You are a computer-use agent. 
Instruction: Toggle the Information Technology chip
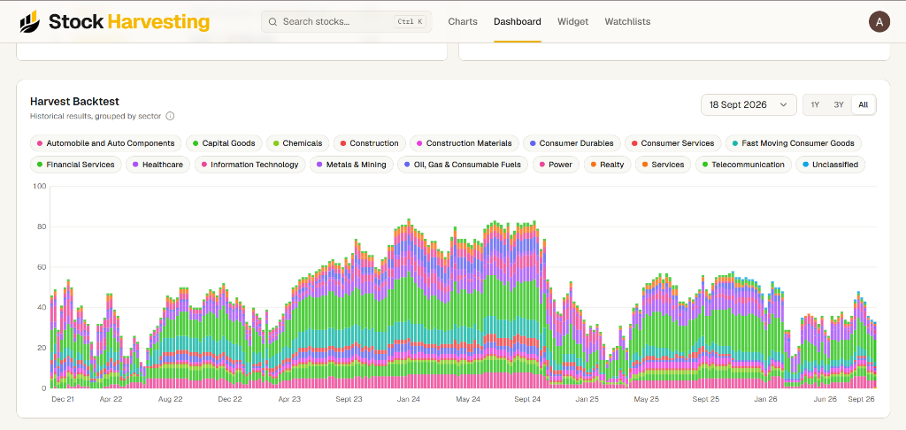[x=250, y=165]
